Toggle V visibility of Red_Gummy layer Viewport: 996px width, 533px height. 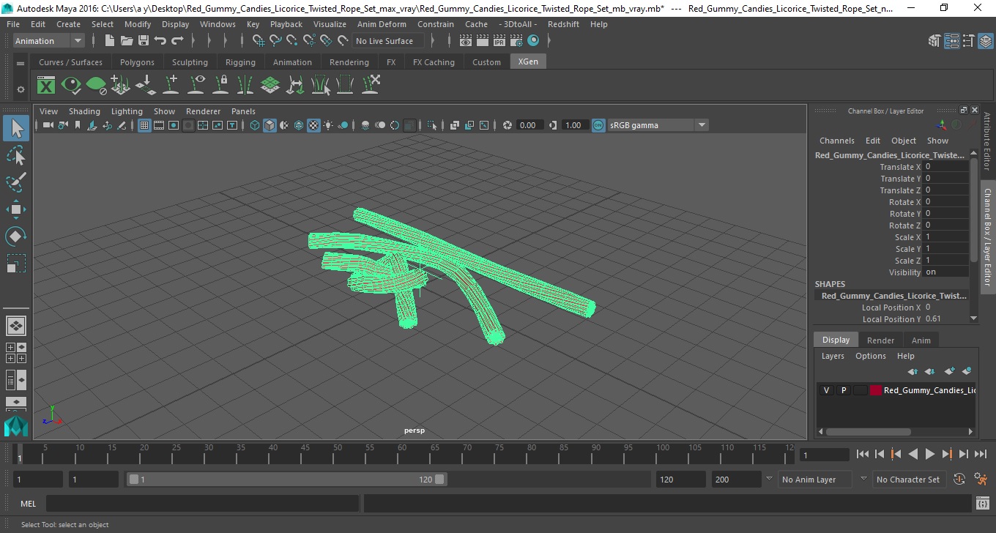[826, 390]
